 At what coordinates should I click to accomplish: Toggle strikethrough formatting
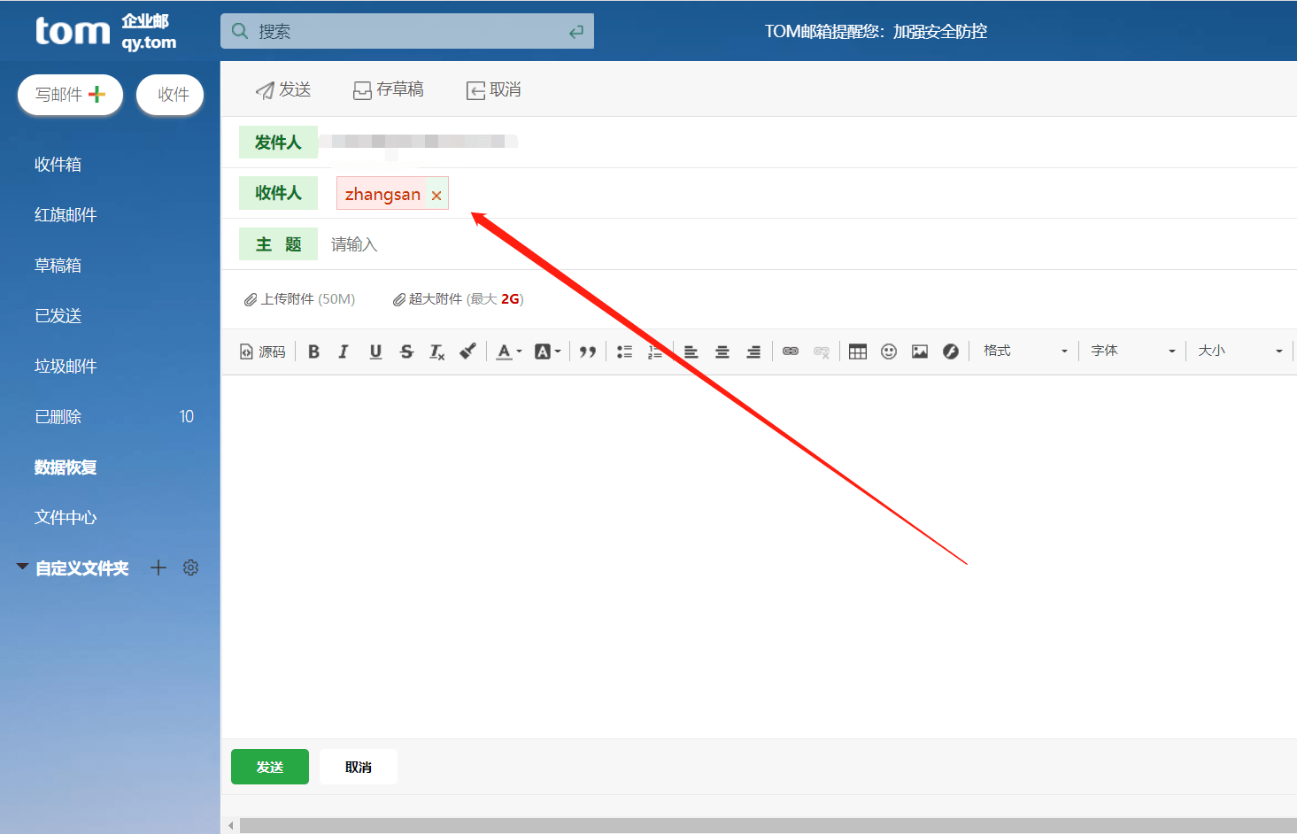click(406, 351)
